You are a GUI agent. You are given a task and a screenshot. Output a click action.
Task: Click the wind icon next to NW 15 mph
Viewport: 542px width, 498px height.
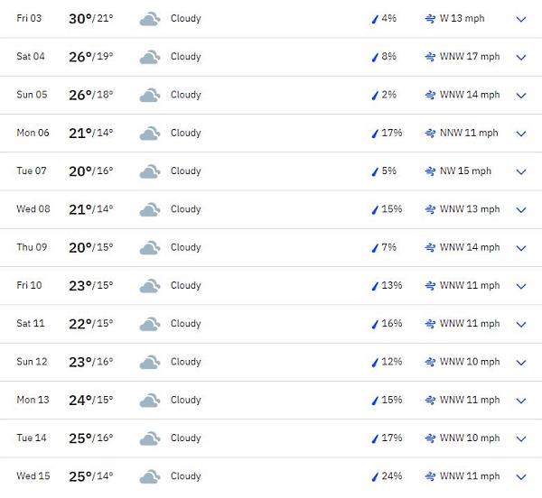coord(430,171)
